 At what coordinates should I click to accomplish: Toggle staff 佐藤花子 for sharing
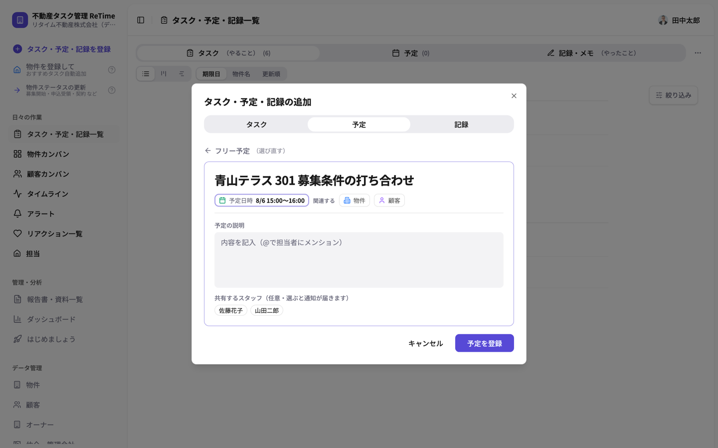click(x=231, y=310)
